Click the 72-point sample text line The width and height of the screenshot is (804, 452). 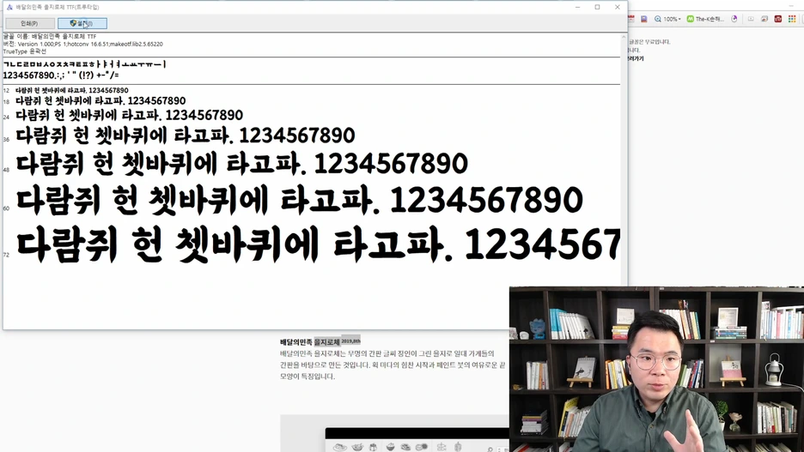(x=318, y=245)
